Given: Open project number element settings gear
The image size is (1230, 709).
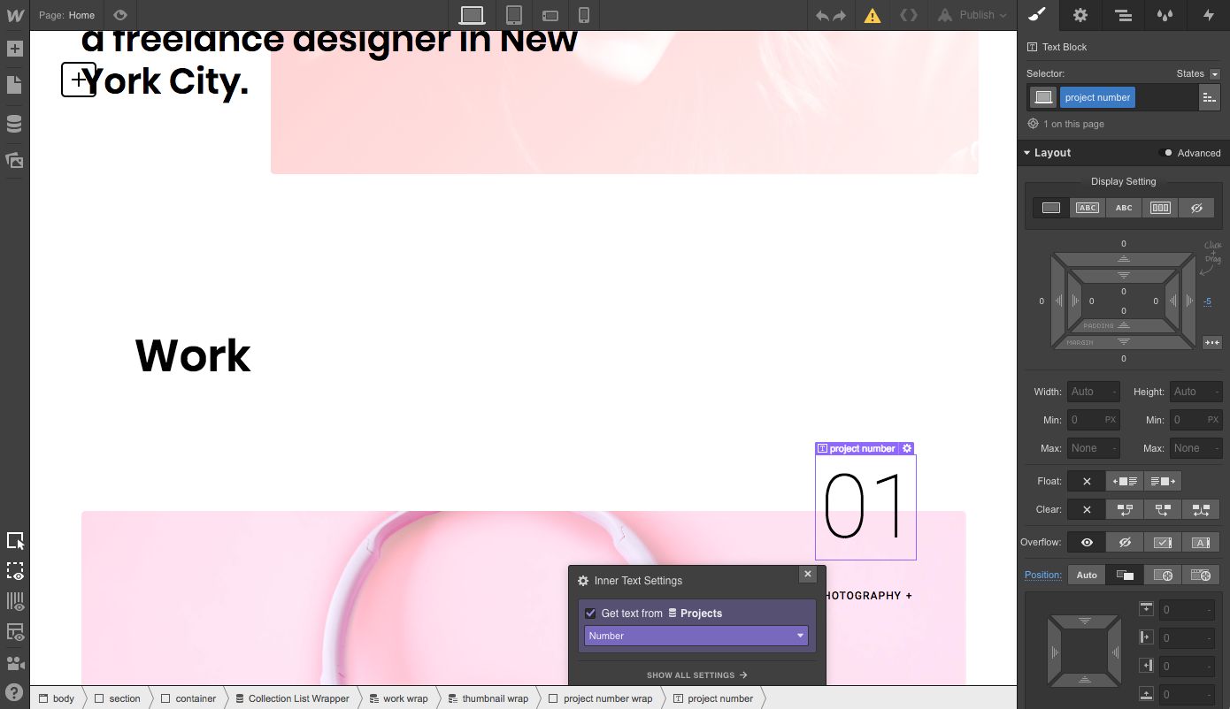Looking at the screenshot, I should pos(907,448).
